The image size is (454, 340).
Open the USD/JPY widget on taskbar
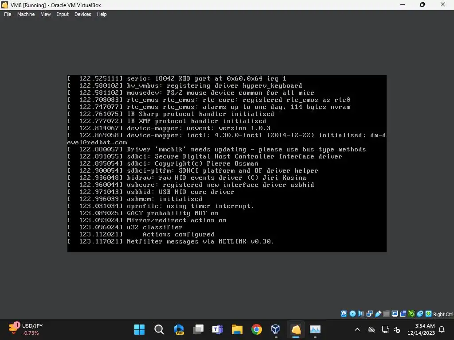25,329
